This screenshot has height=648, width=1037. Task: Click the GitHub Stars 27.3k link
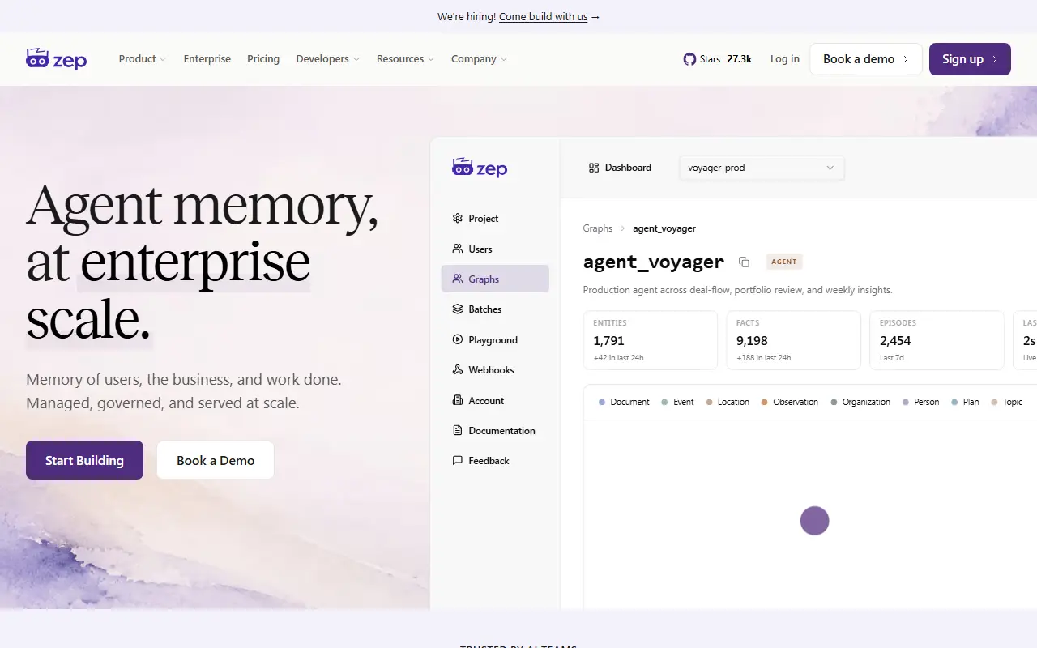click(718, 59)
